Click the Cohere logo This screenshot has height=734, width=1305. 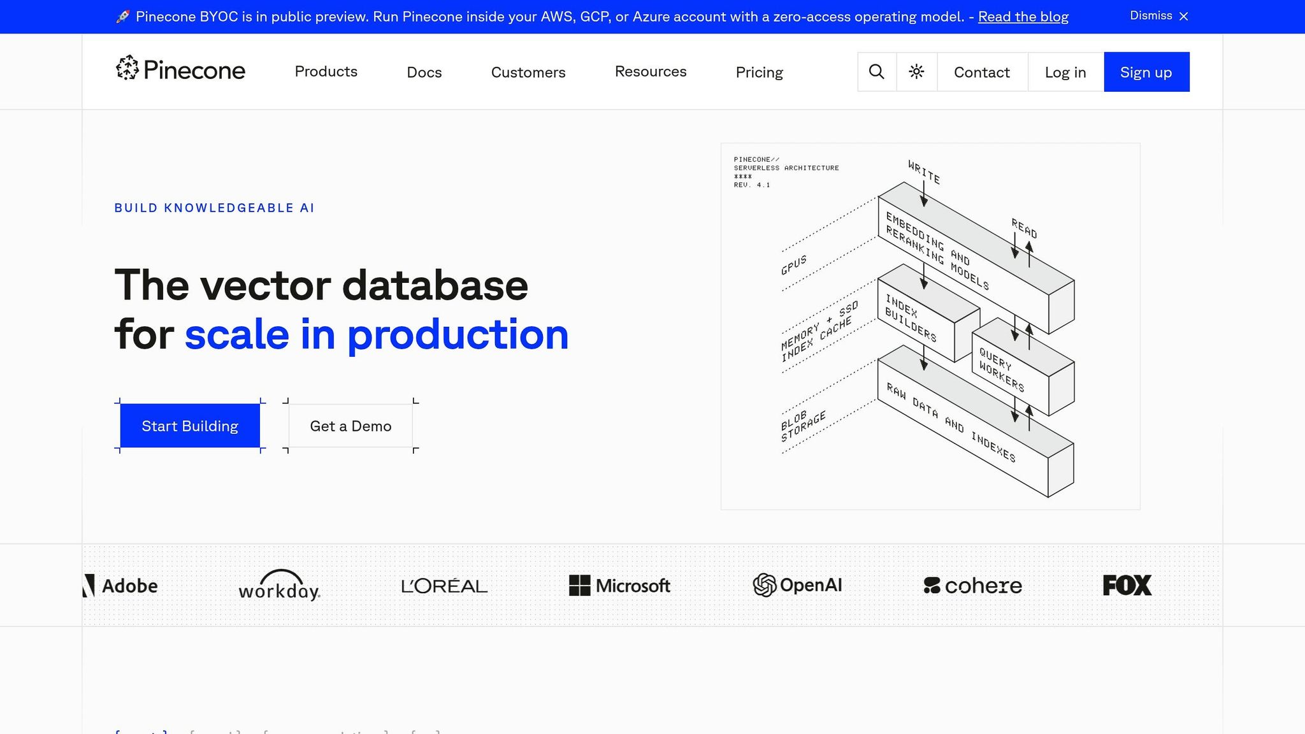point(972,586)
